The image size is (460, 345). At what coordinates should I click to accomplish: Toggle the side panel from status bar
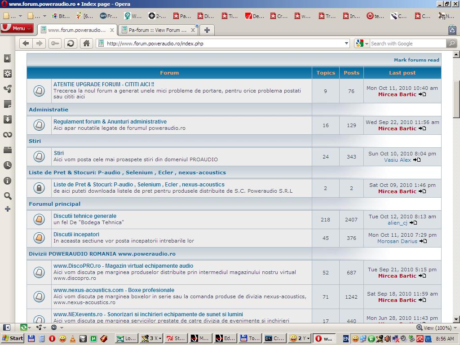point(7,327)
